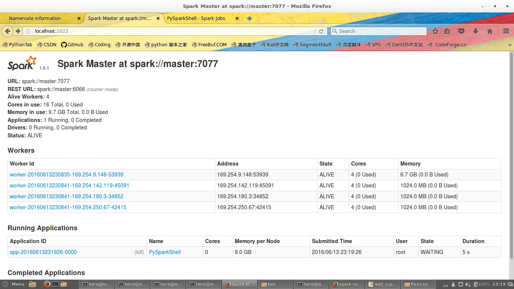Open the Coding bookmark
Screen dimensions: 514x289
tap(99, 44)
